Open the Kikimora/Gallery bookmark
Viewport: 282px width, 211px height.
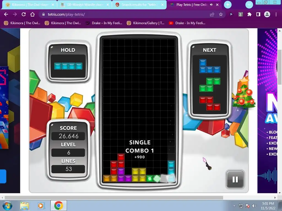(x=145, y=23)
